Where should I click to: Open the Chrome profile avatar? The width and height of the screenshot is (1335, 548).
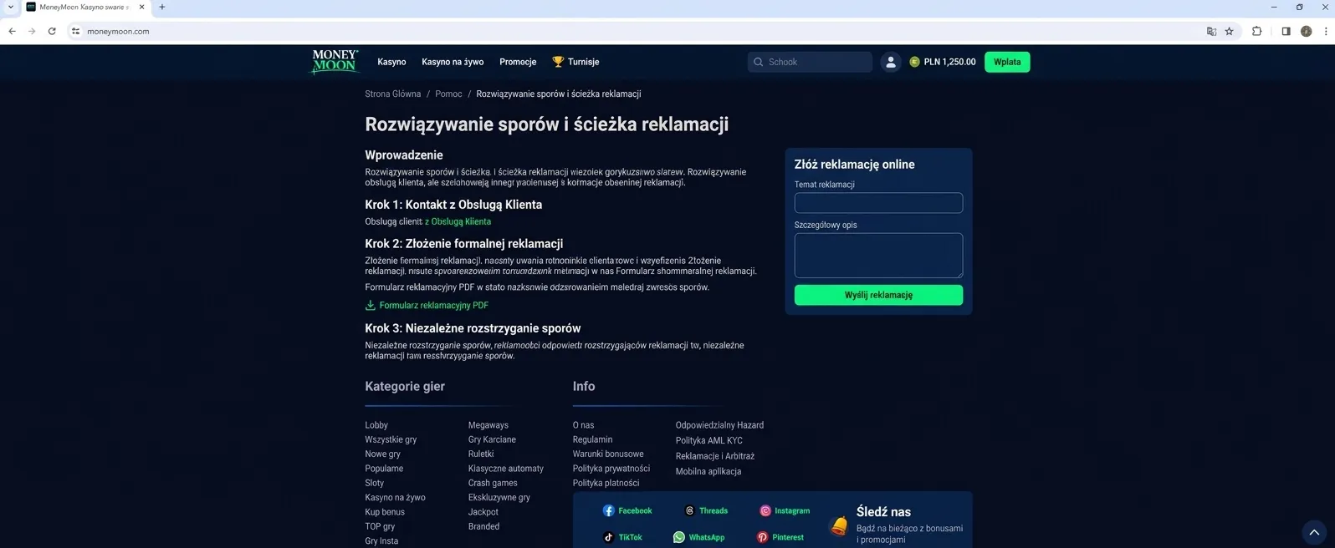point(1306,31)
